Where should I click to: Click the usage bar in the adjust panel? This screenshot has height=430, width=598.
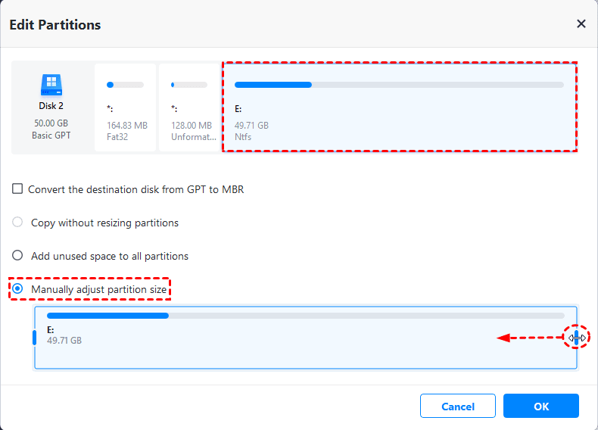point(305,315)
